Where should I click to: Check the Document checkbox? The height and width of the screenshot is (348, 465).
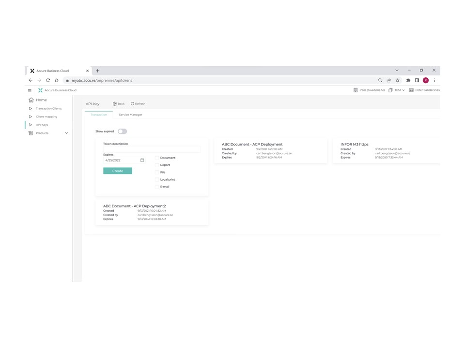(x=157, y=158)
